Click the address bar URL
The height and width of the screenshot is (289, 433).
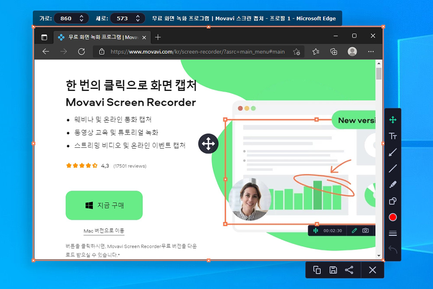197,52
